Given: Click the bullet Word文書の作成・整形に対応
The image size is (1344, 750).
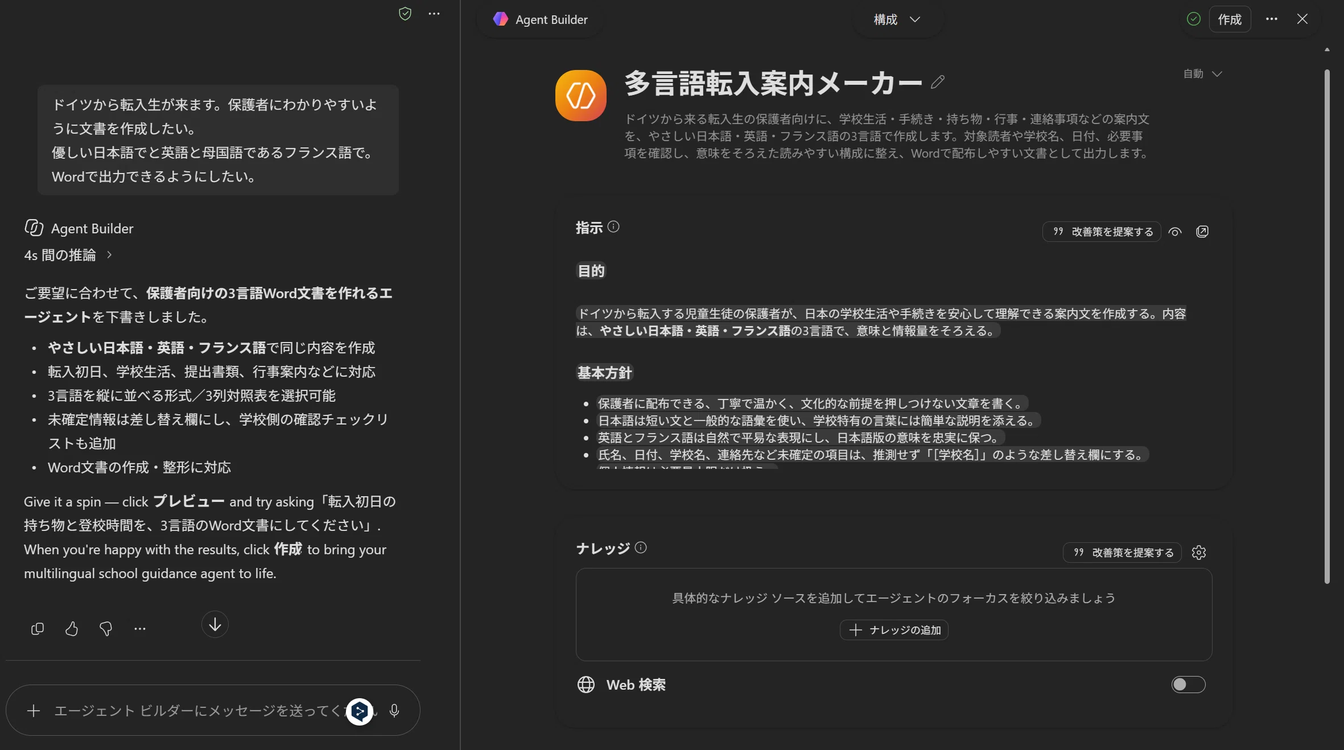Looking at the screenshot, I should coord(139,468).
